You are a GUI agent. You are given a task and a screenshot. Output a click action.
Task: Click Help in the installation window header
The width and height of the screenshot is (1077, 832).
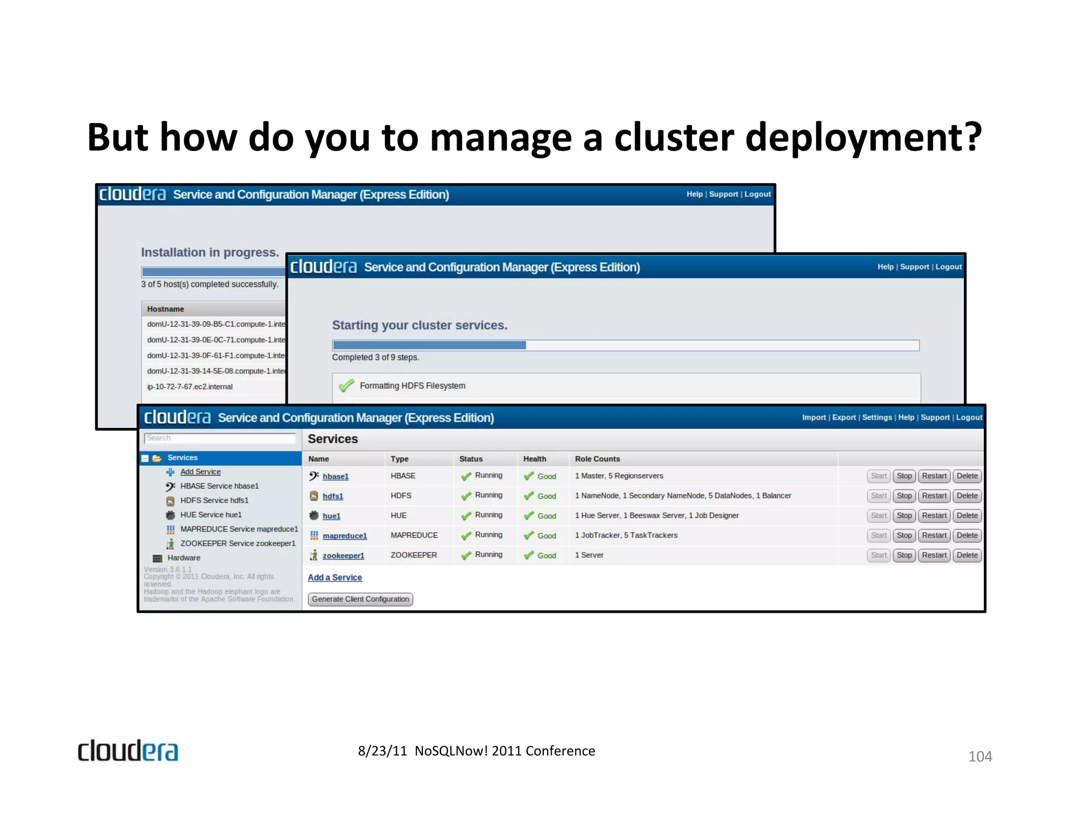(x=694, y=194)
